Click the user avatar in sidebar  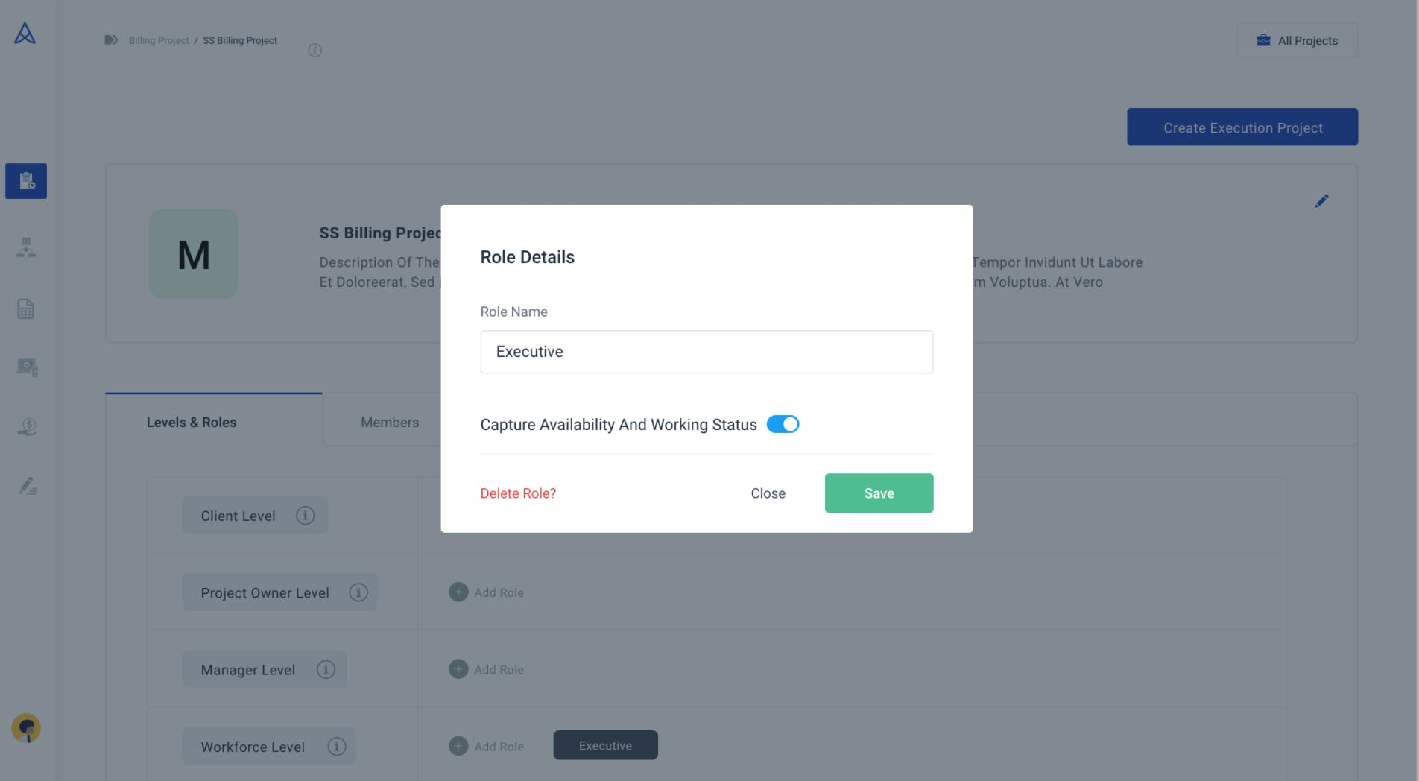tap(26, 728)
